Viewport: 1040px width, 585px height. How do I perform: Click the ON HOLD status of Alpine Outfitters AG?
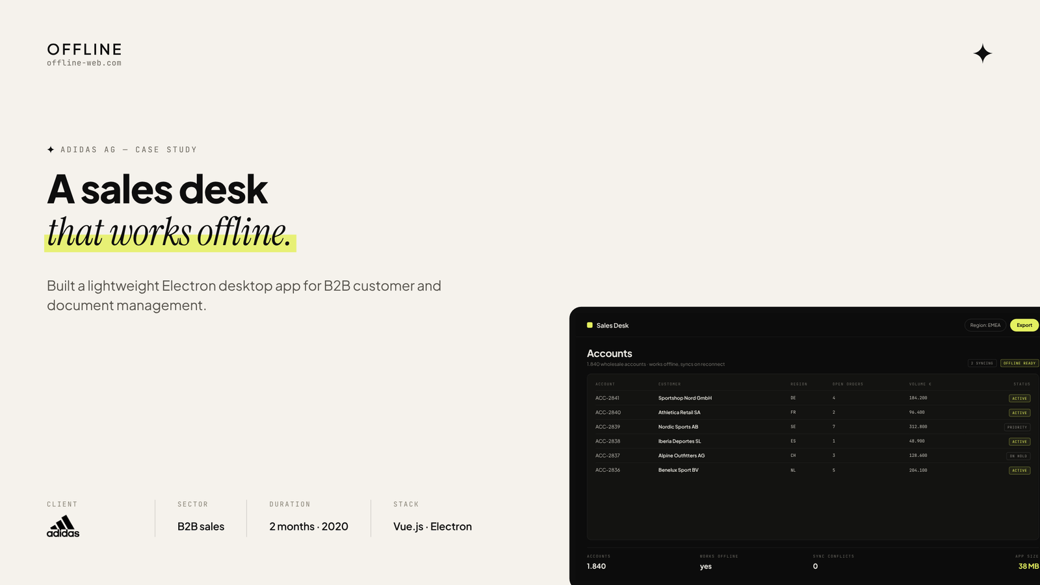pos(1019,456)
